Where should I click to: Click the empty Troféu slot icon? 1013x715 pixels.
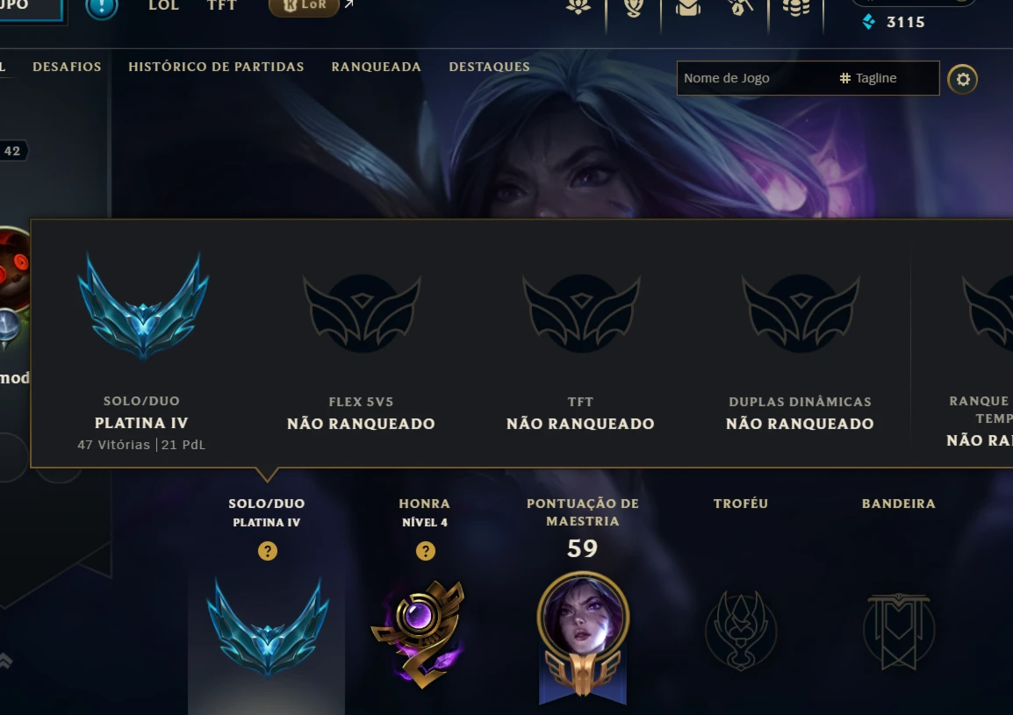[740, 631]
